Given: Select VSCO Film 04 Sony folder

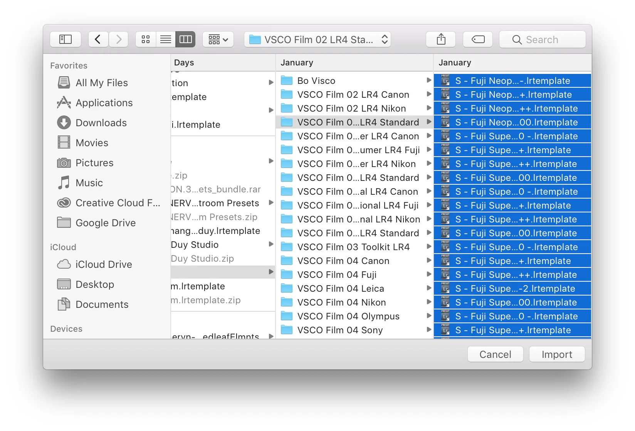Looking at the screenshot, I should click(354, 330).
